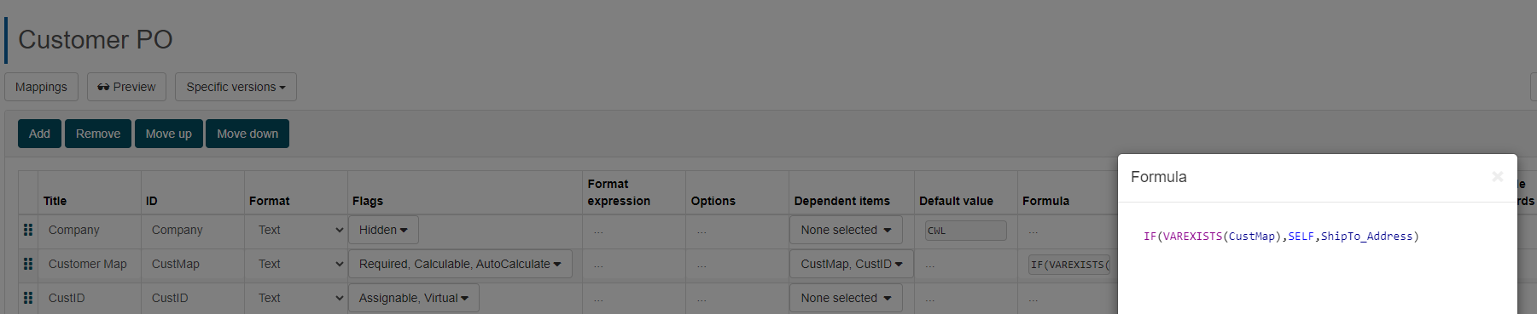The width and height of the screenshot is (1537, 314).
Task: Click the Move up button
Action: [169, 134]
